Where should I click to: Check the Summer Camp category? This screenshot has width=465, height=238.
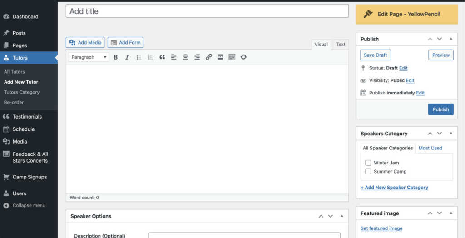click(x=368, y=172)
